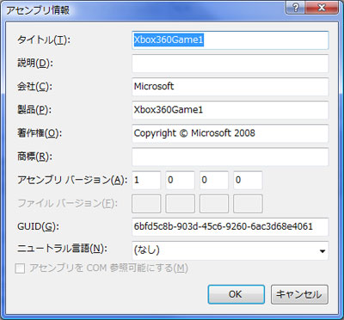Click the アセンブリ バージョン(A): label
The image size is (344, 320).
point(72,180)
